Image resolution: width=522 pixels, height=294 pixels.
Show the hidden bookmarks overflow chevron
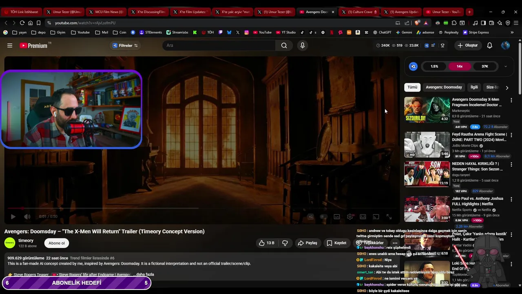tap(512, 32)
